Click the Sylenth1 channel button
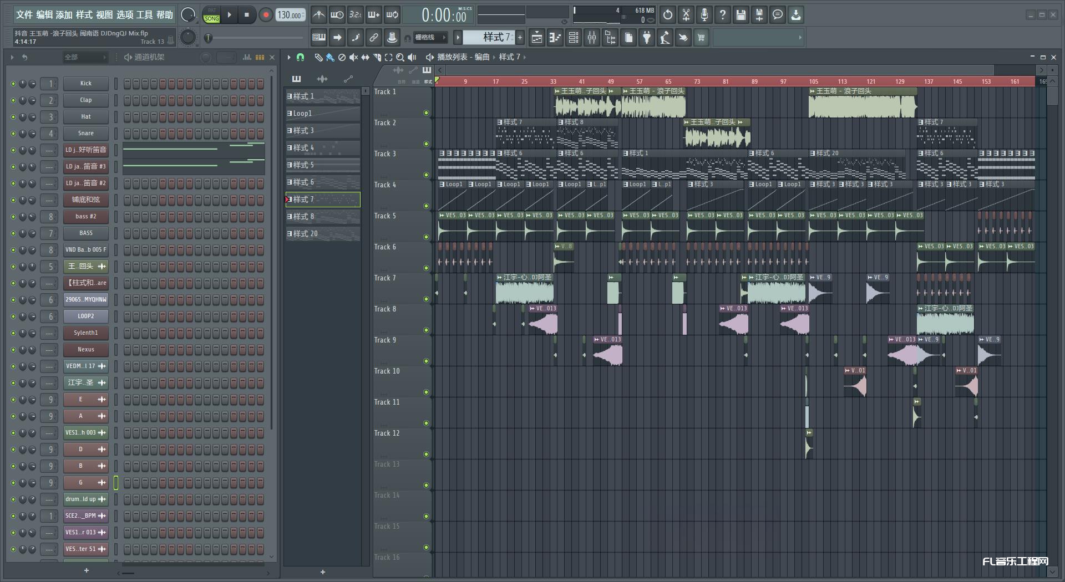The height and width of the screenshot is (582, 1065). (x=85, y=333)
